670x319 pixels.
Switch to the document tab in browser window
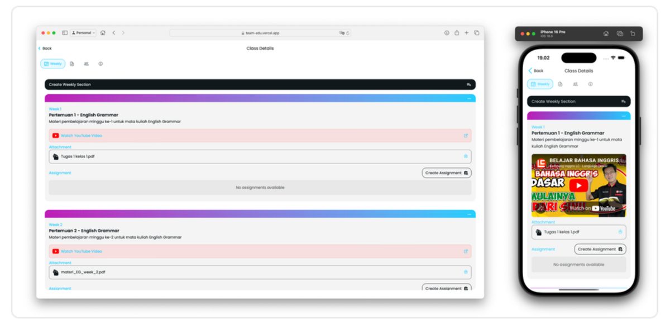[72, 64]
